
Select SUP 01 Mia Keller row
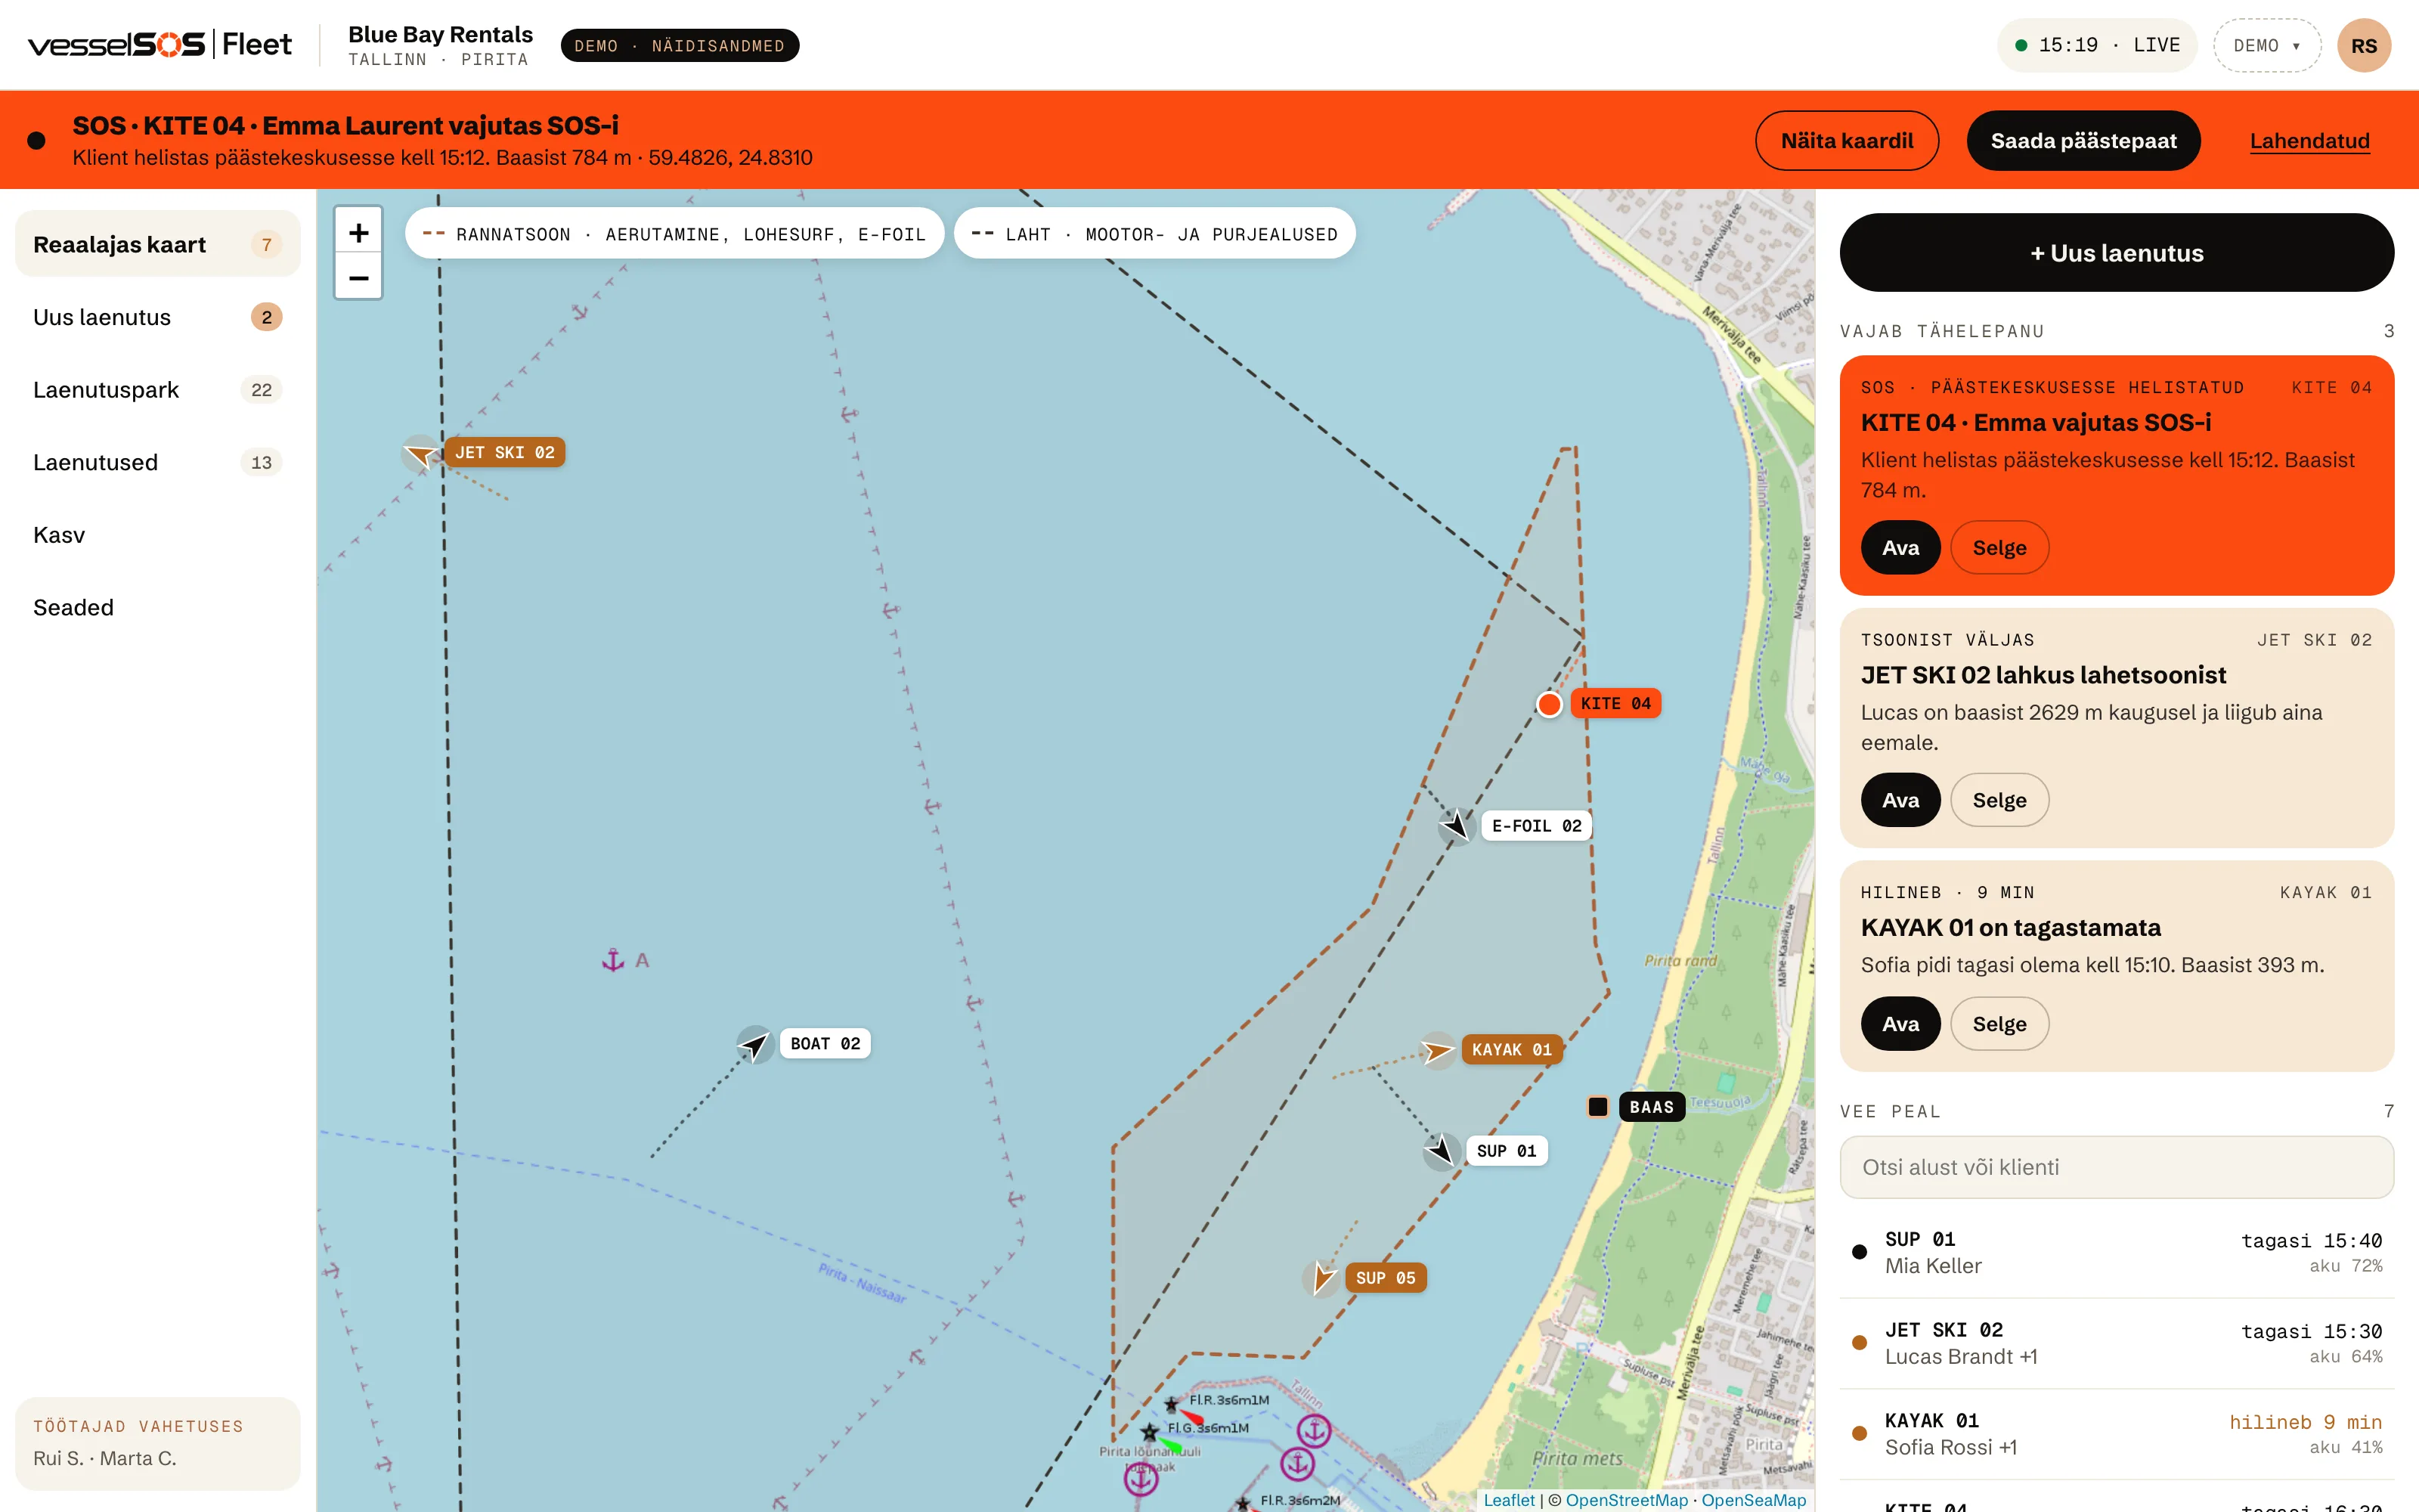coord(2116,1252)
